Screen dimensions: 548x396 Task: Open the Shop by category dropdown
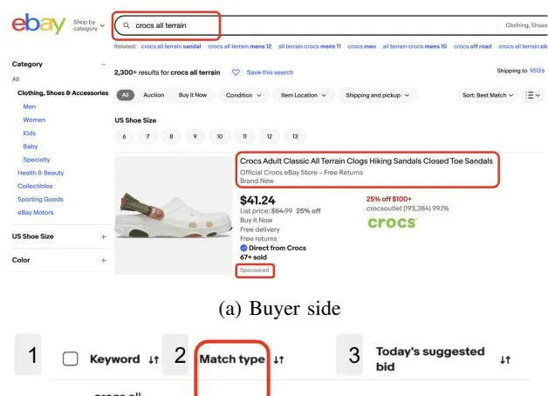tap(88, 25)
